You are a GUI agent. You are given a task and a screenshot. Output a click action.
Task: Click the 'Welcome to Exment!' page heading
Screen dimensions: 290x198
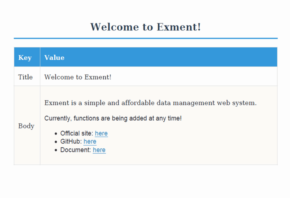pyautogui.click(x=146, y=27)
